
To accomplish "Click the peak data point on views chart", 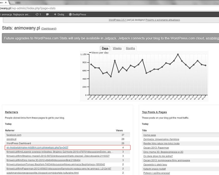I will tap(178, 54).
